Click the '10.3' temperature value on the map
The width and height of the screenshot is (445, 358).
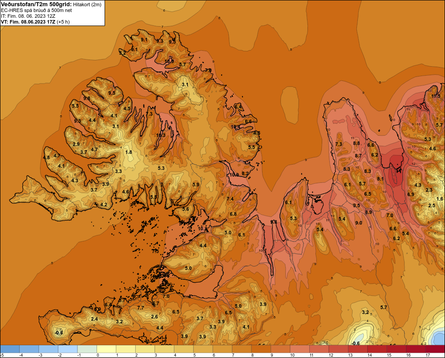(161, 135)
